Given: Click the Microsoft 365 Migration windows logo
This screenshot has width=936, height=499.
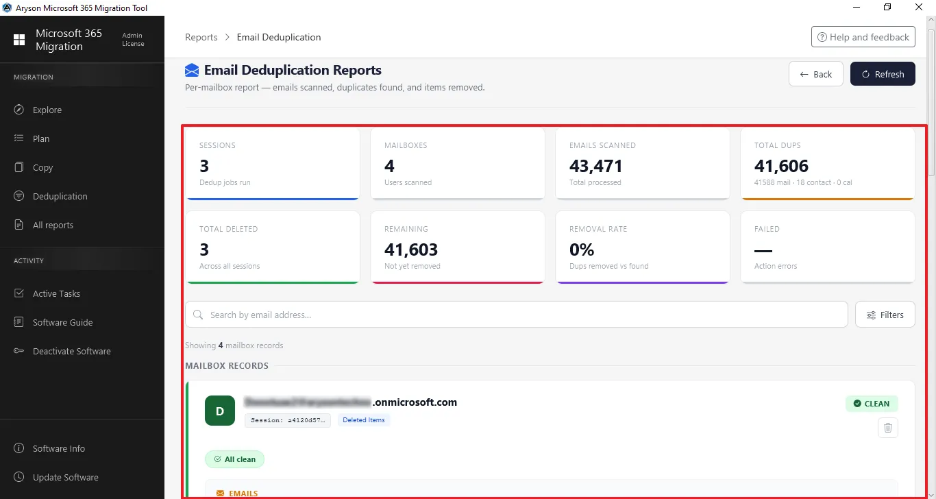Looking at the screenshot, I should [x=19, y=40].
